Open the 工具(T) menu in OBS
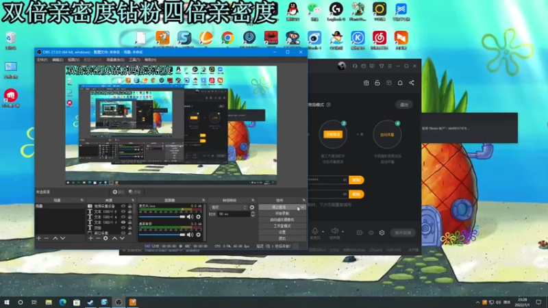548x308 pixels. 134,60
